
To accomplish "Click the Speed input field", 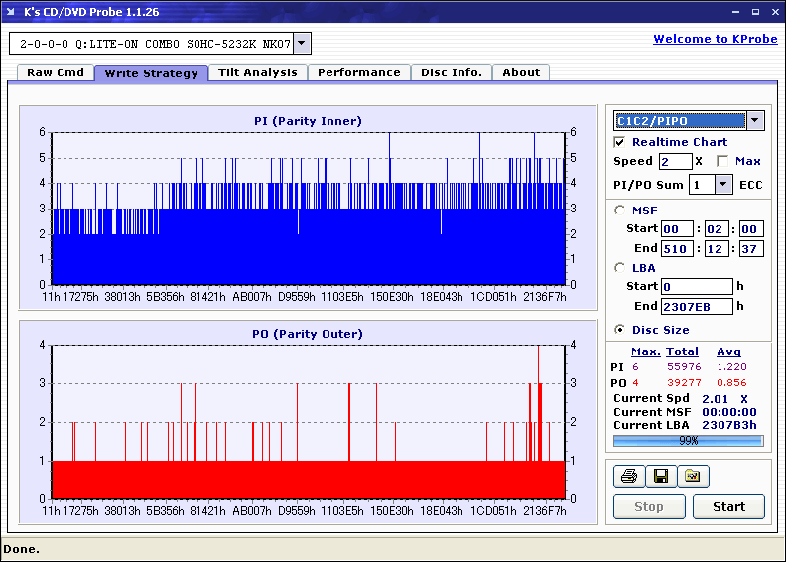I will (675, 161).
